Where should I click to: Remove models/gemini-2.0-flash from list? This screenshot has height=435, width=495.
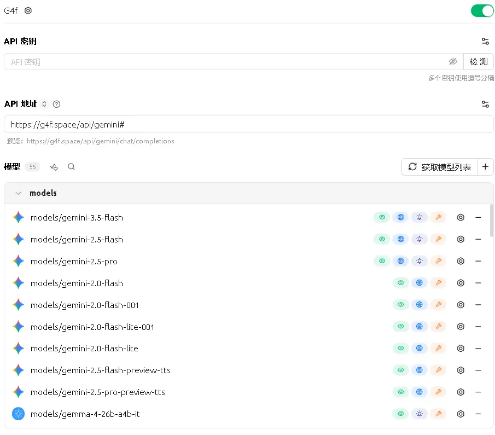coord(478,283)
